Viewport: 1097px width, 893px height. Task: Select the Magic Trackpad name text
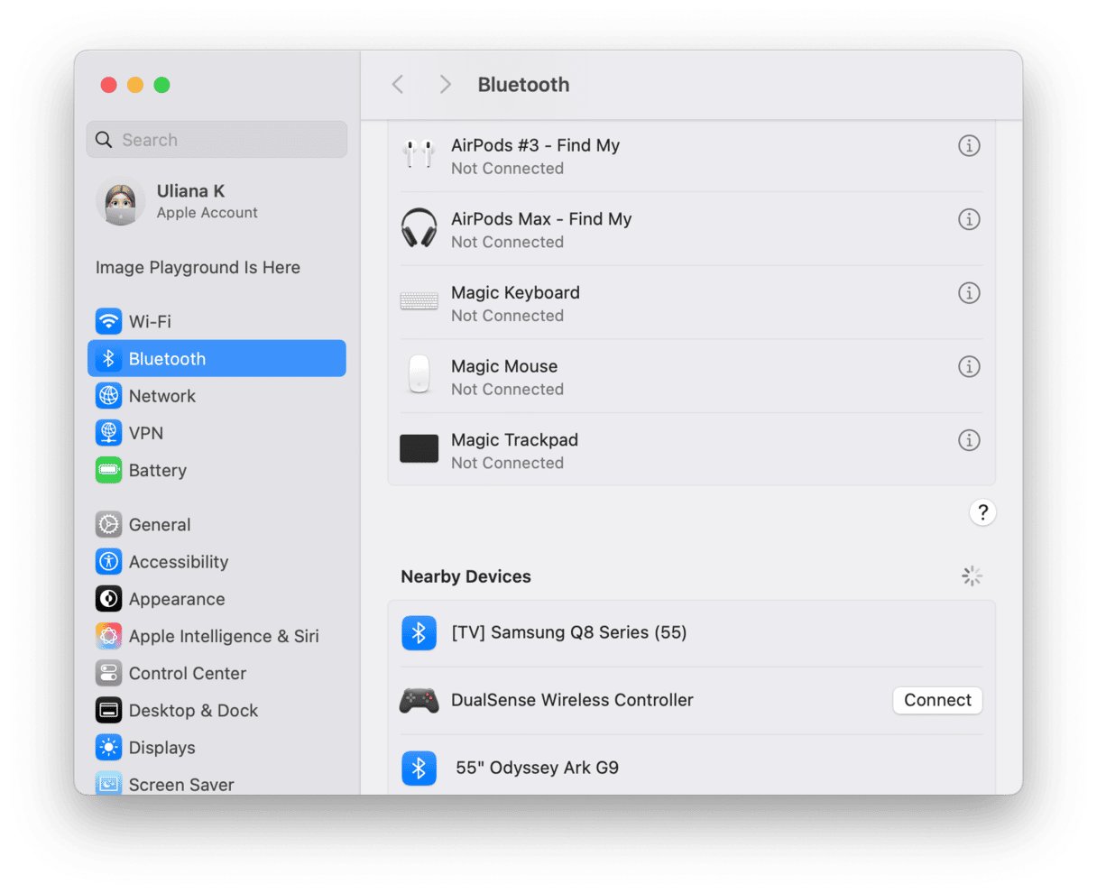pyautogui.click(x=514, y=440)
